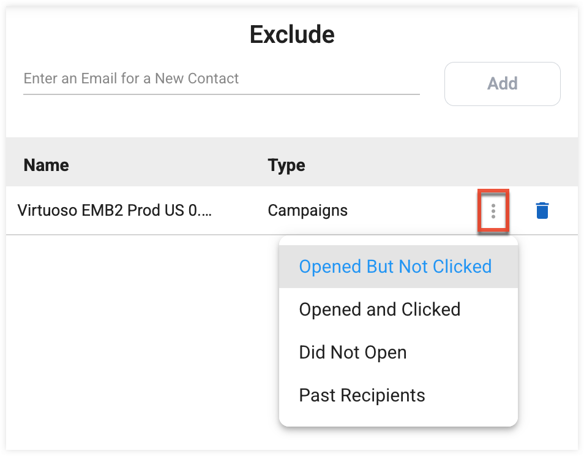The height and width of the screenshot is (456, 584).
Task: Click the Type column header
Action: [x=286, y=165]
